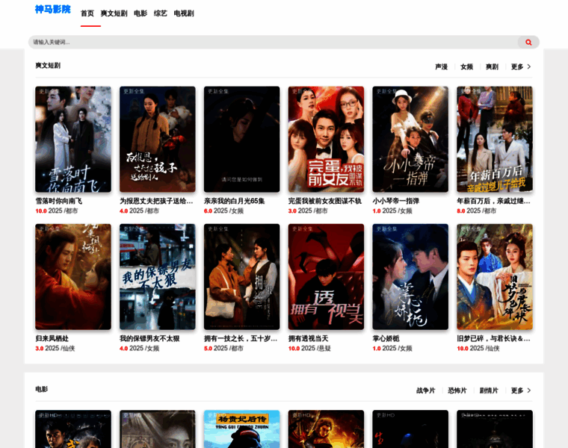
Task: Open the 小小琴帝一指弹 poster thumbnail
Action: tap(410, 139)
